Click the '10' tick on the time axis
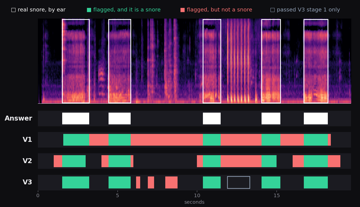 pos(197,196)
